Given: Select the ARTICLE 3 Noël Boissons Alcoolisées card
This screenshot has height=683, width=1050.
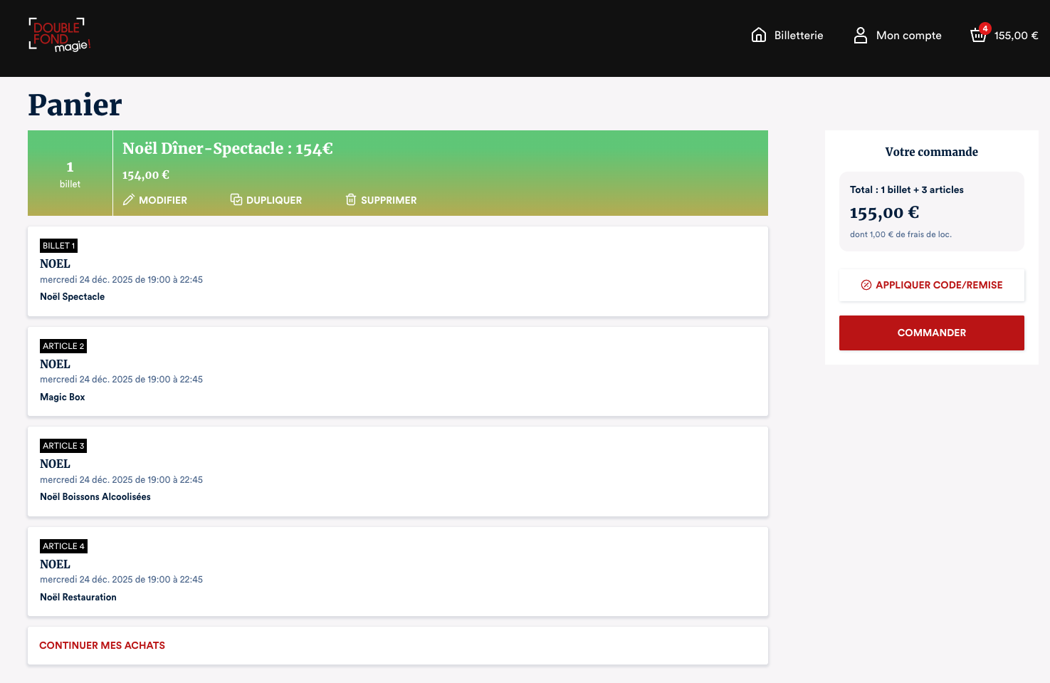Looking at the screenshot, I should coord(397,471).
